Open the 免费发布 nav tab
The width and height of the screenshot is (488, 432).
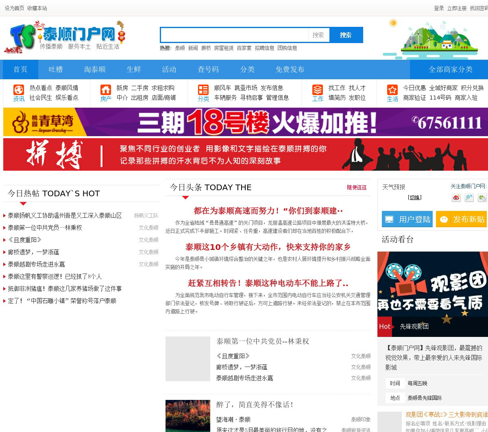[x=290, y=69]
